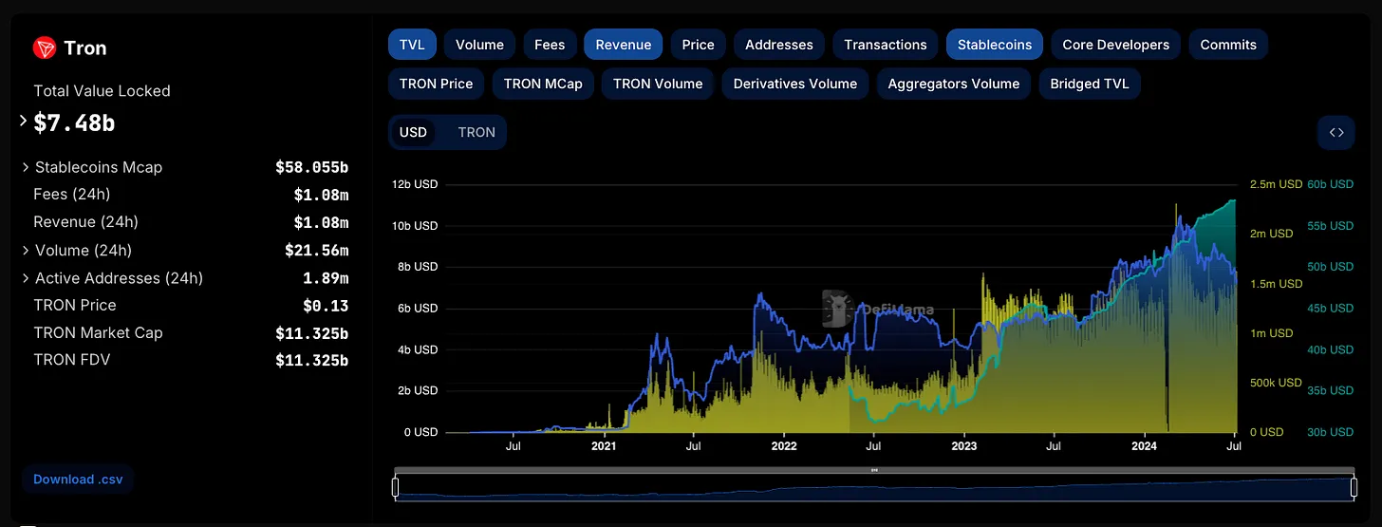Click the $21.56m volume value
1382x527 pixels.
click(317, 251)
